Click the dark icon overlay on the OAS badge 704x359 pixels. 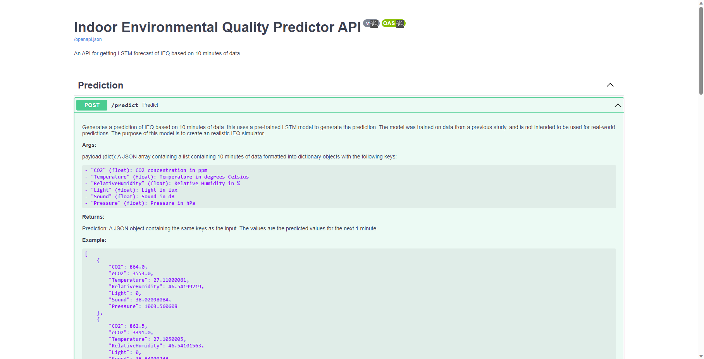401,24
